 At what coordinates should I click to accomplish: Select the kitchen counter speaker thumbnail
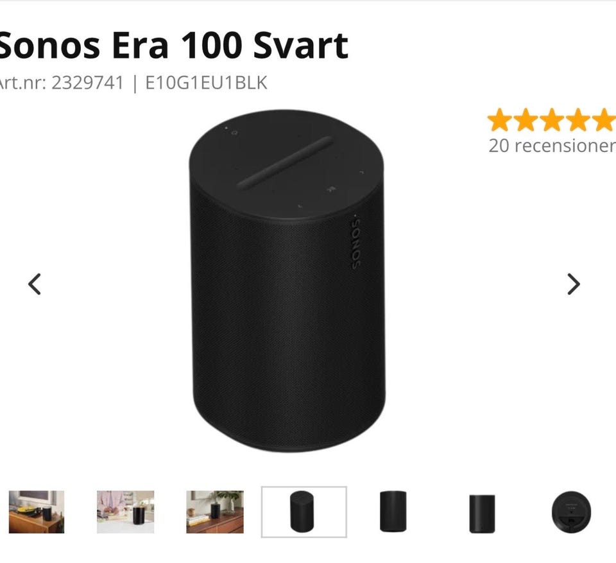coord(125,512)
